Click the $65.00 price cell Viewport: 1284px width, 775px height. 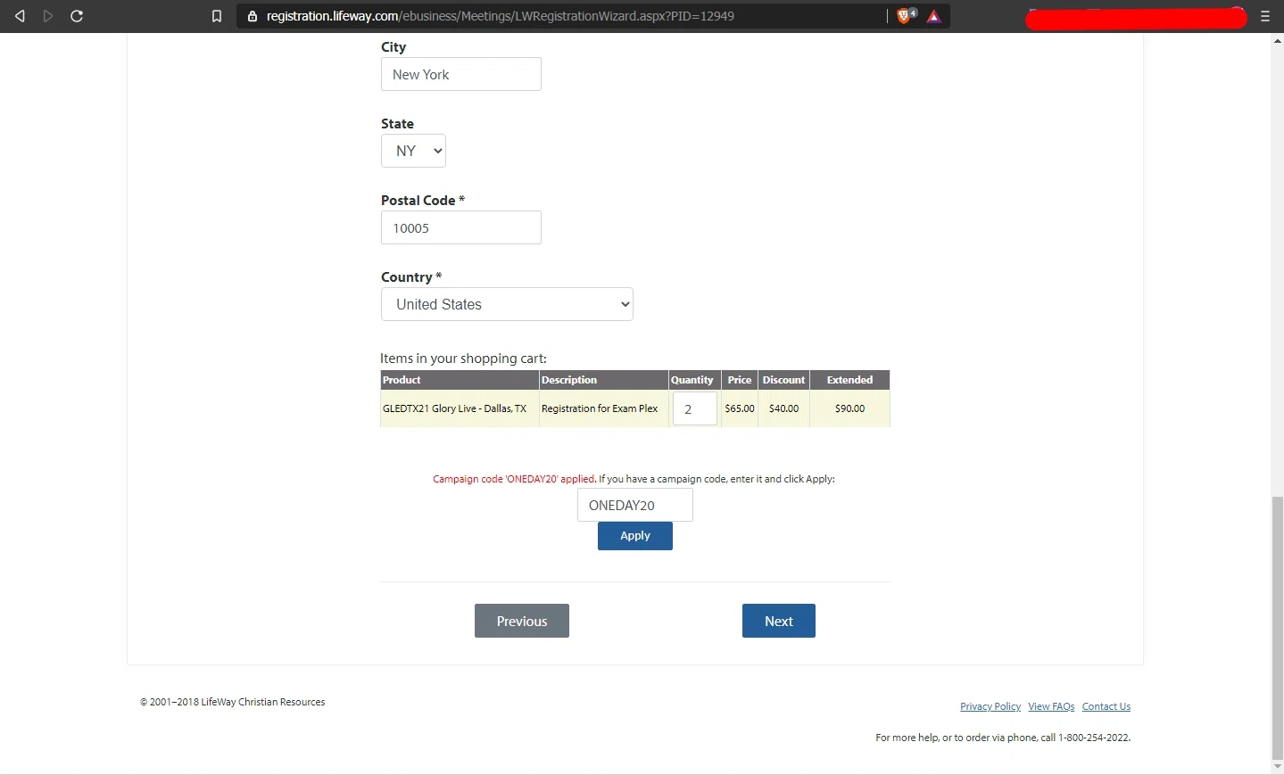point(740,408)
